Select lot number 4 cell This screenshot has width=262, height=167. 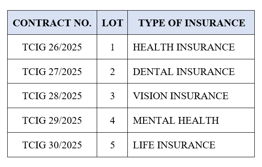pos(112,120)
